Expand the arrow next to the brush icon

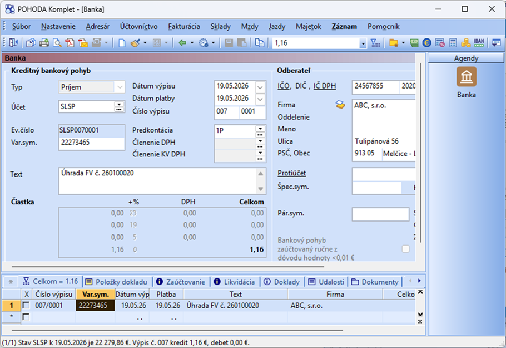[145, 43]
